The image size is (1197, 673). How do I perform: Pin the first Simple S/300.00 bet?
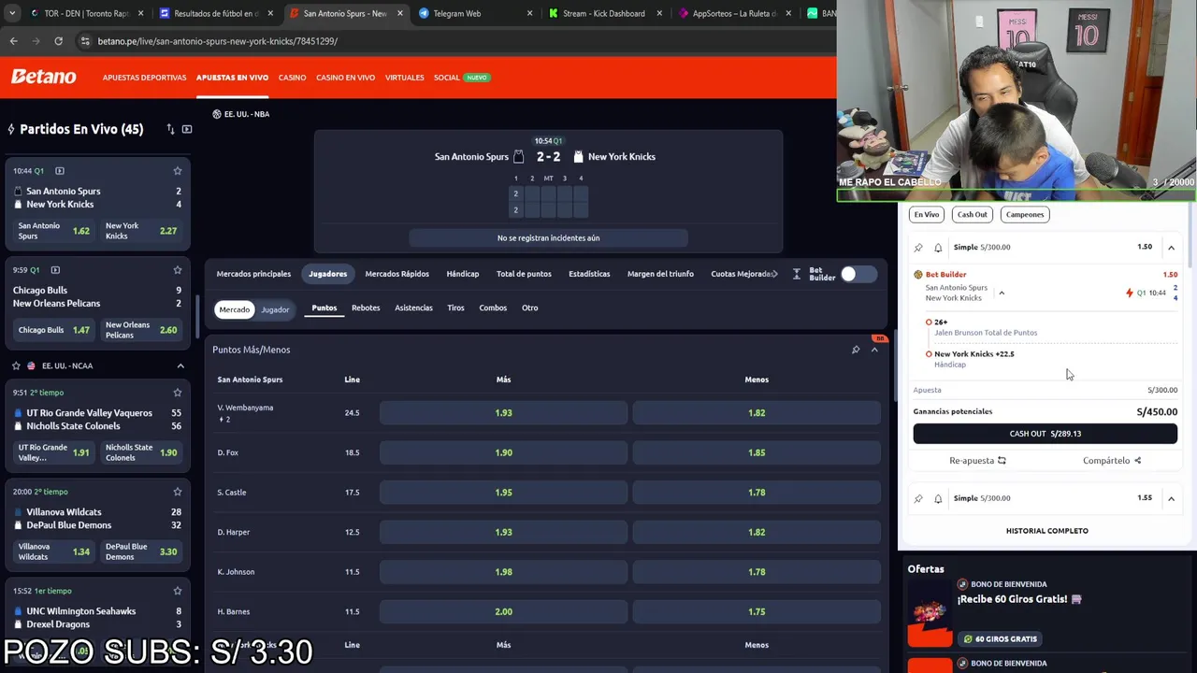[918, 248]
